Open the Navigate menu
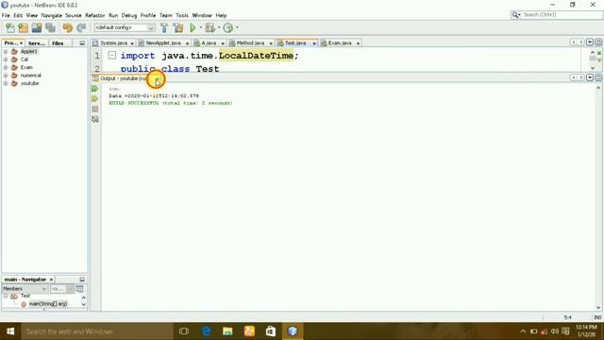Image resolution: width=604 pixels, height=340 pixels. [51, 15]
